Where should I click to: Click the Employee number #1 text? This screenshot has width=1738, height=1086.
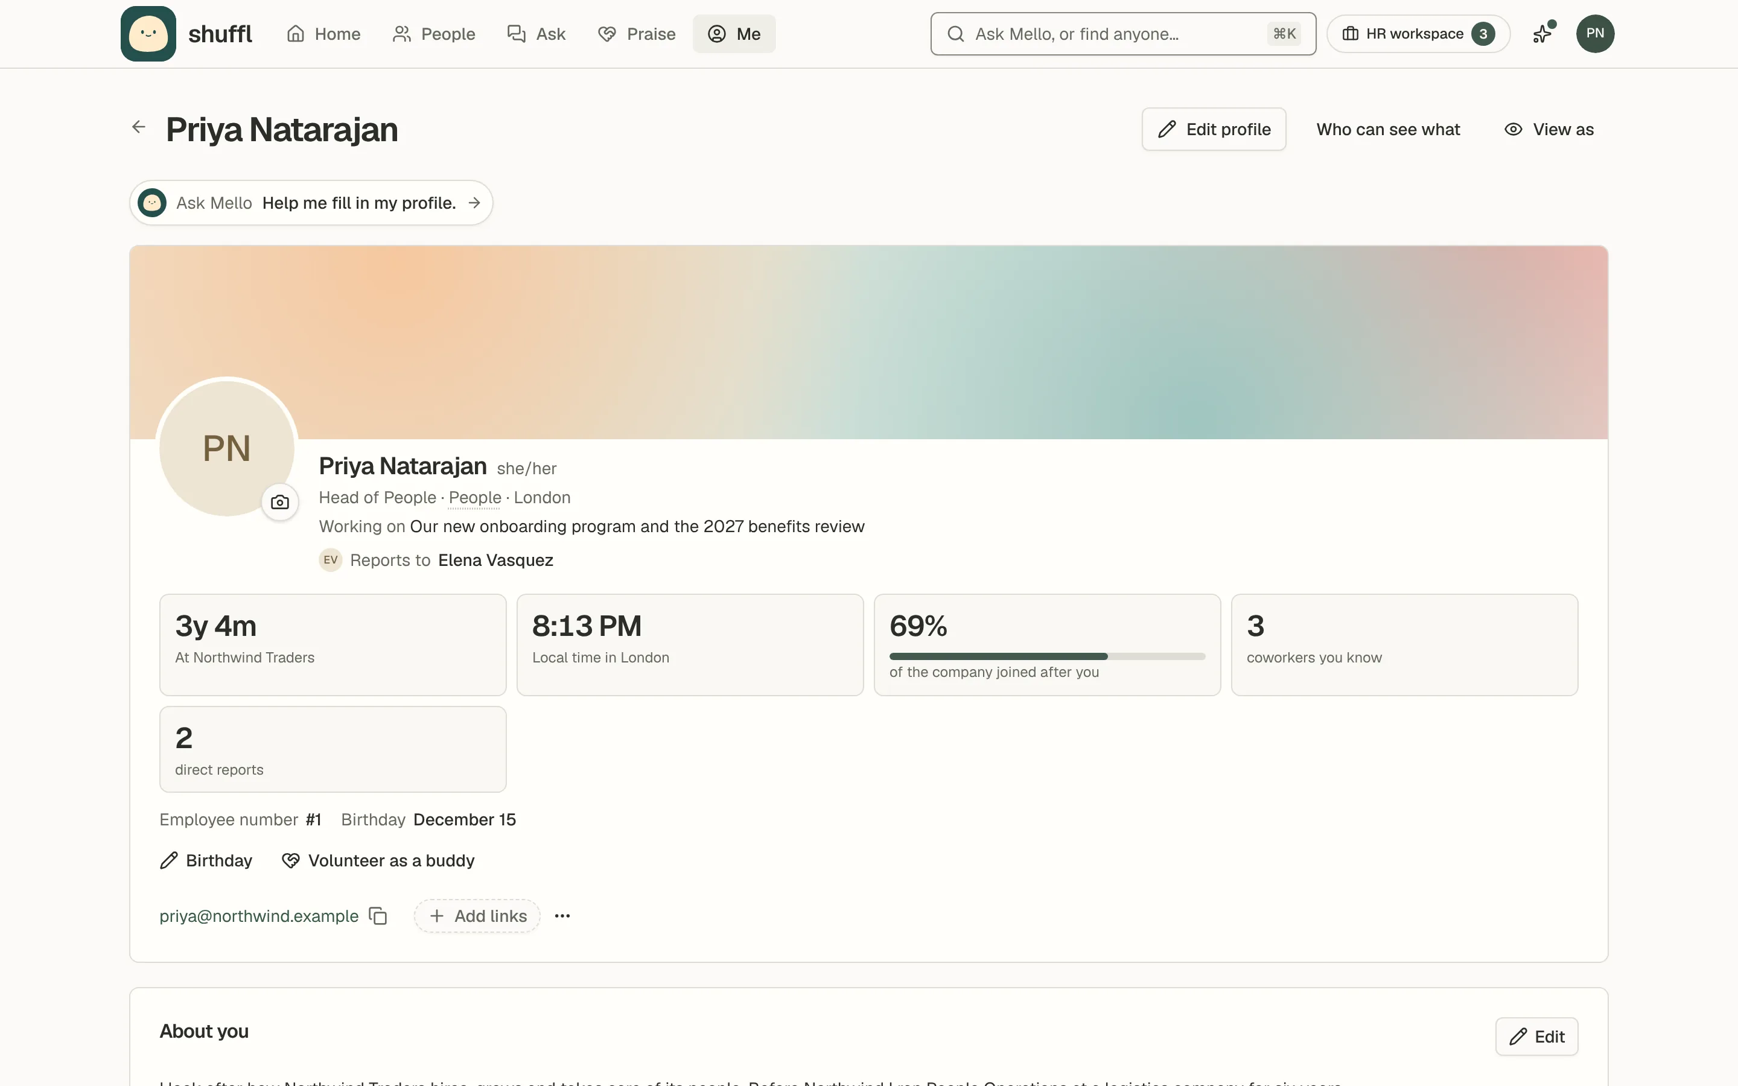coord(240,819)
